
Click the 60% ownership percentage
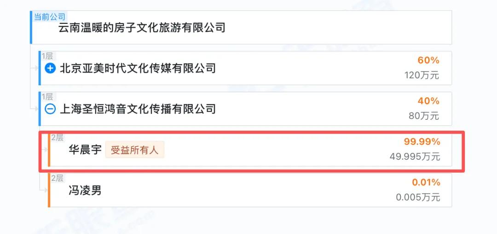(428, 61)
